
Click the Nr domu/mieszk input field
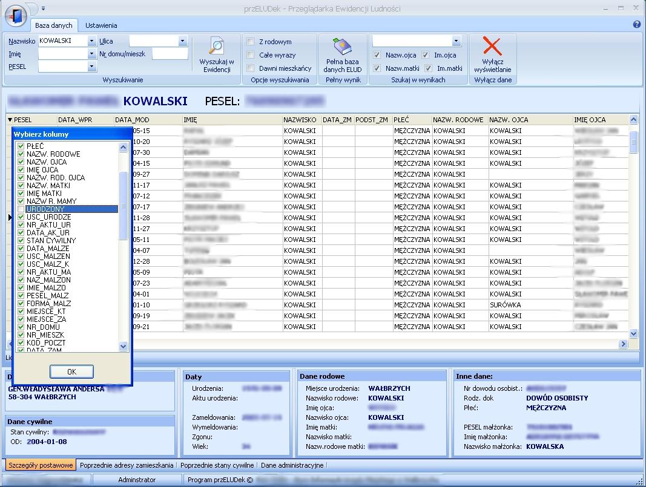tap(170, 54)
